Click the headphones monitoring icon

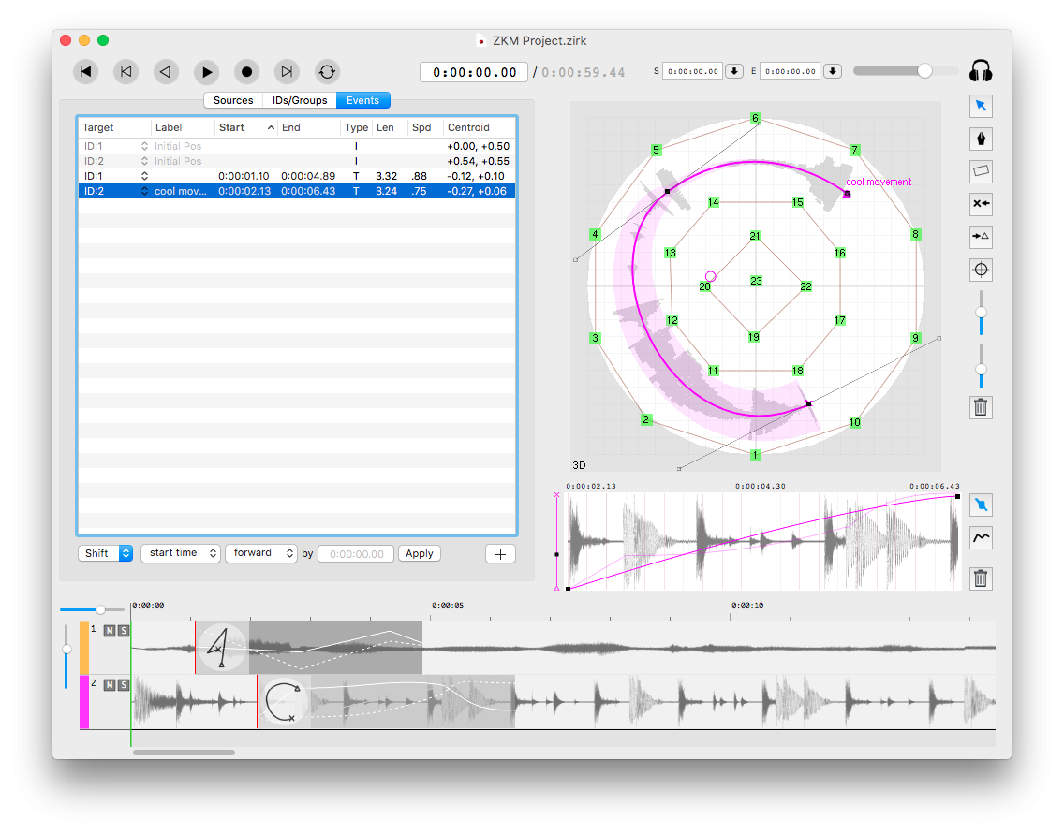tap(981, 71)
